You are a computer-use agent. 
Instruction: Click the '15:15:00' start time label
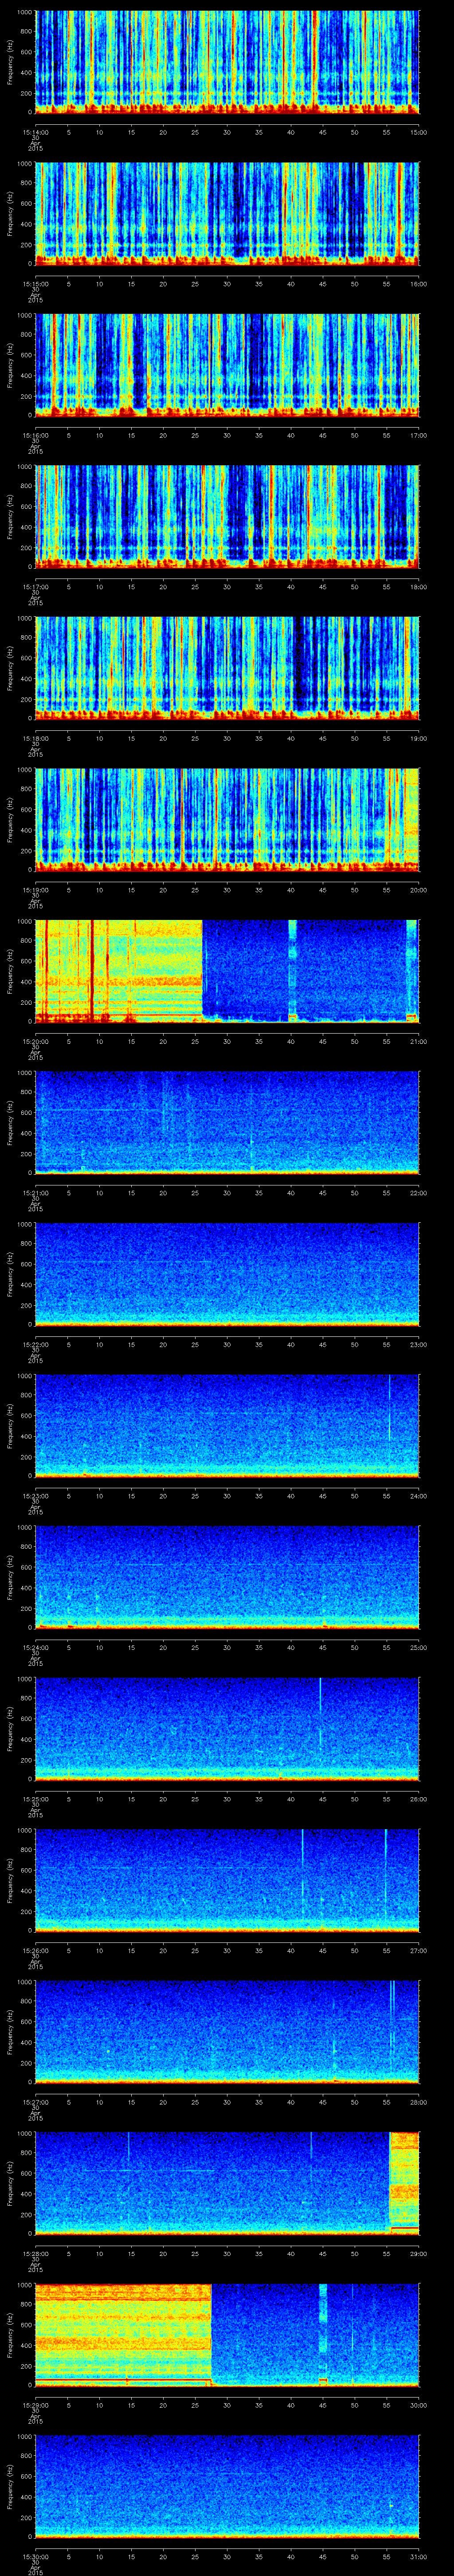35,284
